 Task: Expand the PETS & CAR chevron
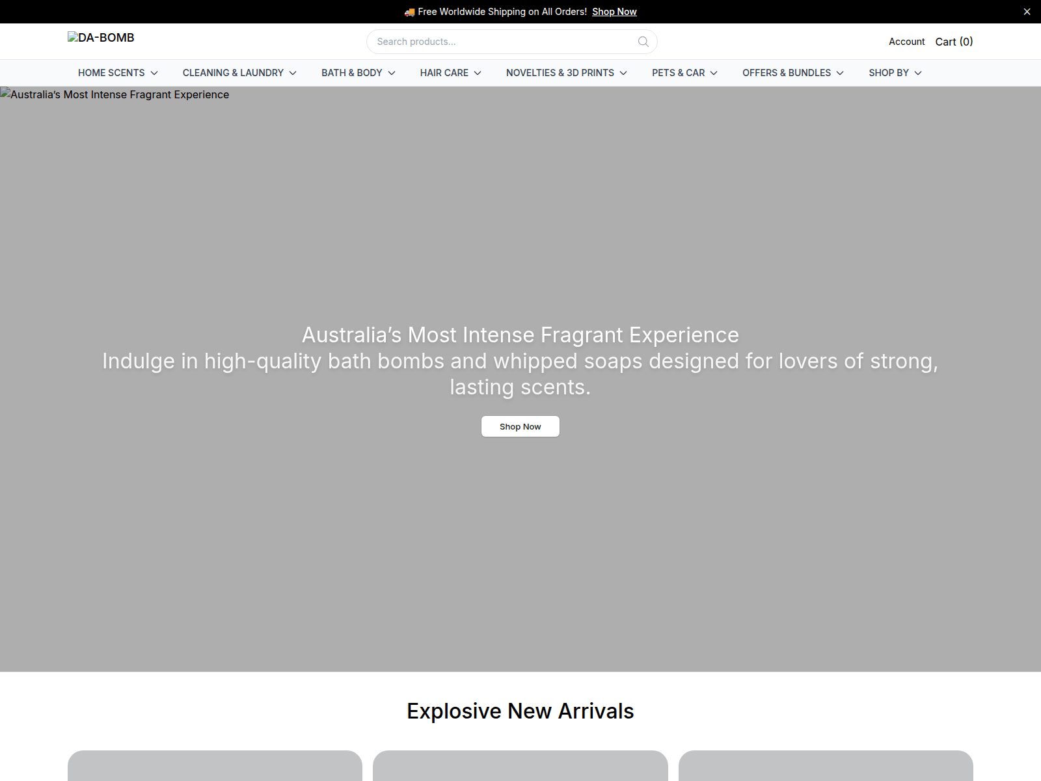714,73
